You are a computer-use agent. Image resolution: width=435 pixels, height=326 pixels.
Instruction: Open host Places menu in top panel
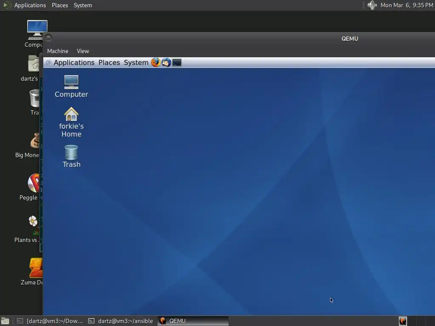click(x=59, y=5)
